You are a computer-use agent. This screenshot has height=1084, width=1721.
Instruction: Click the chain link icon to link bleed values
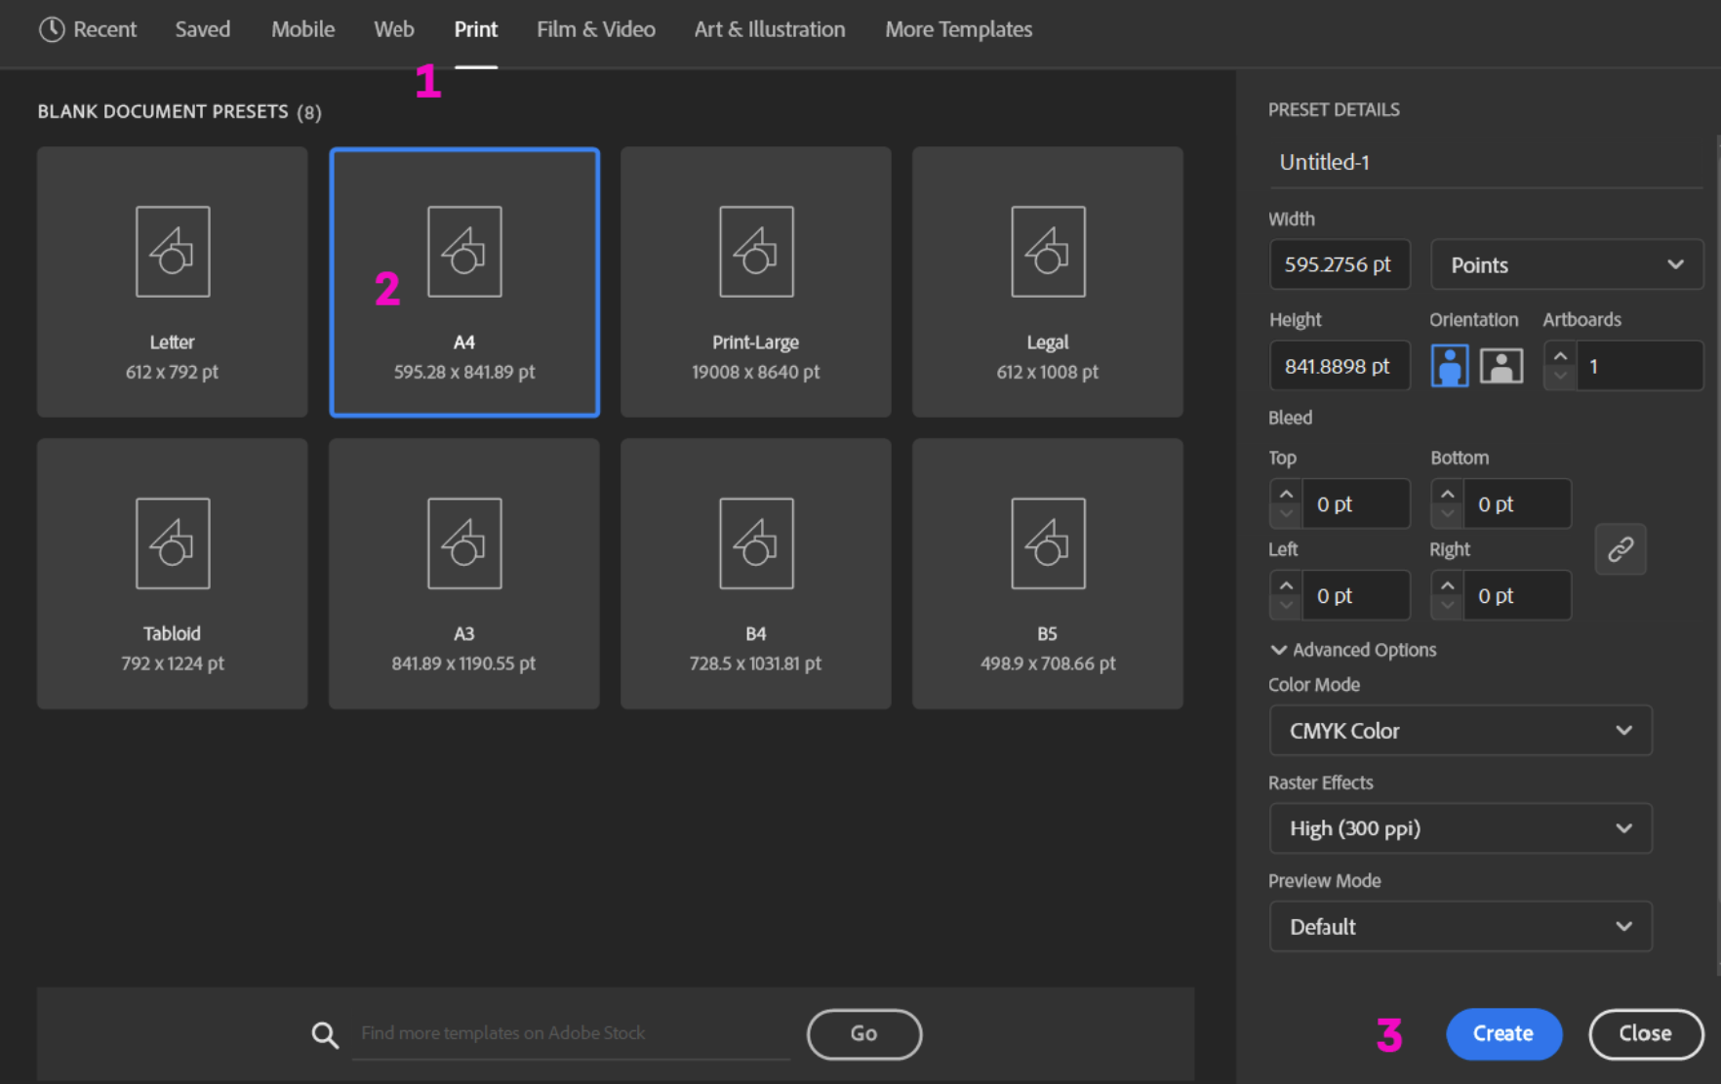(1620, 548)
